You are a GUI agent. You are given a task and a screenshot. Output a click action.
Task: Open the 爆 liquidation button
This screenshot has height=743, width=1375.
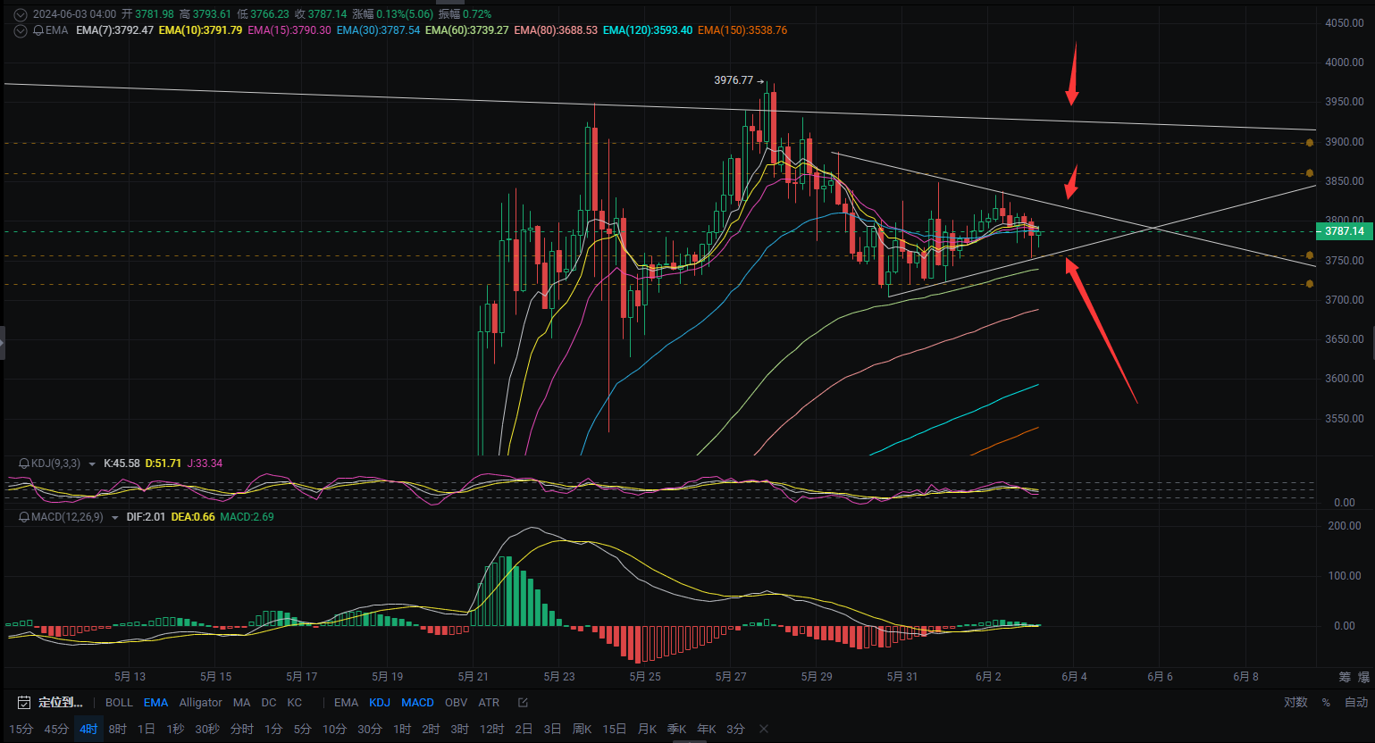1363,677
